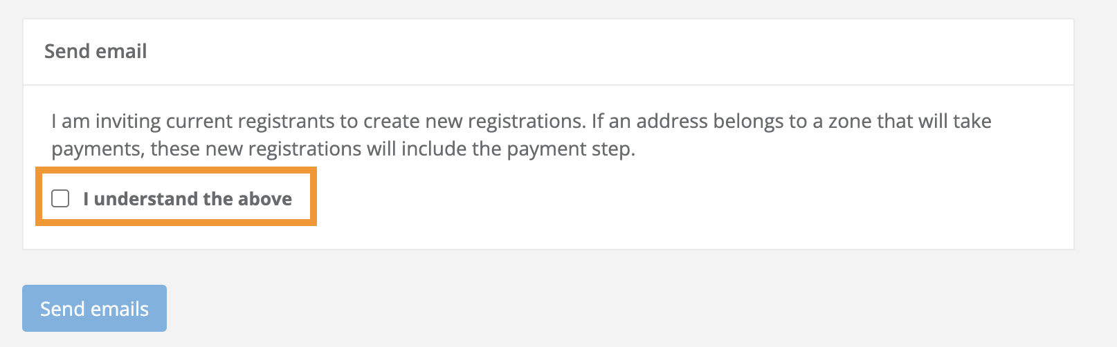This screenshot has height=347, width=1117.
Task: Click the word "registrants" in the description
Action: [x=286, y=122]
